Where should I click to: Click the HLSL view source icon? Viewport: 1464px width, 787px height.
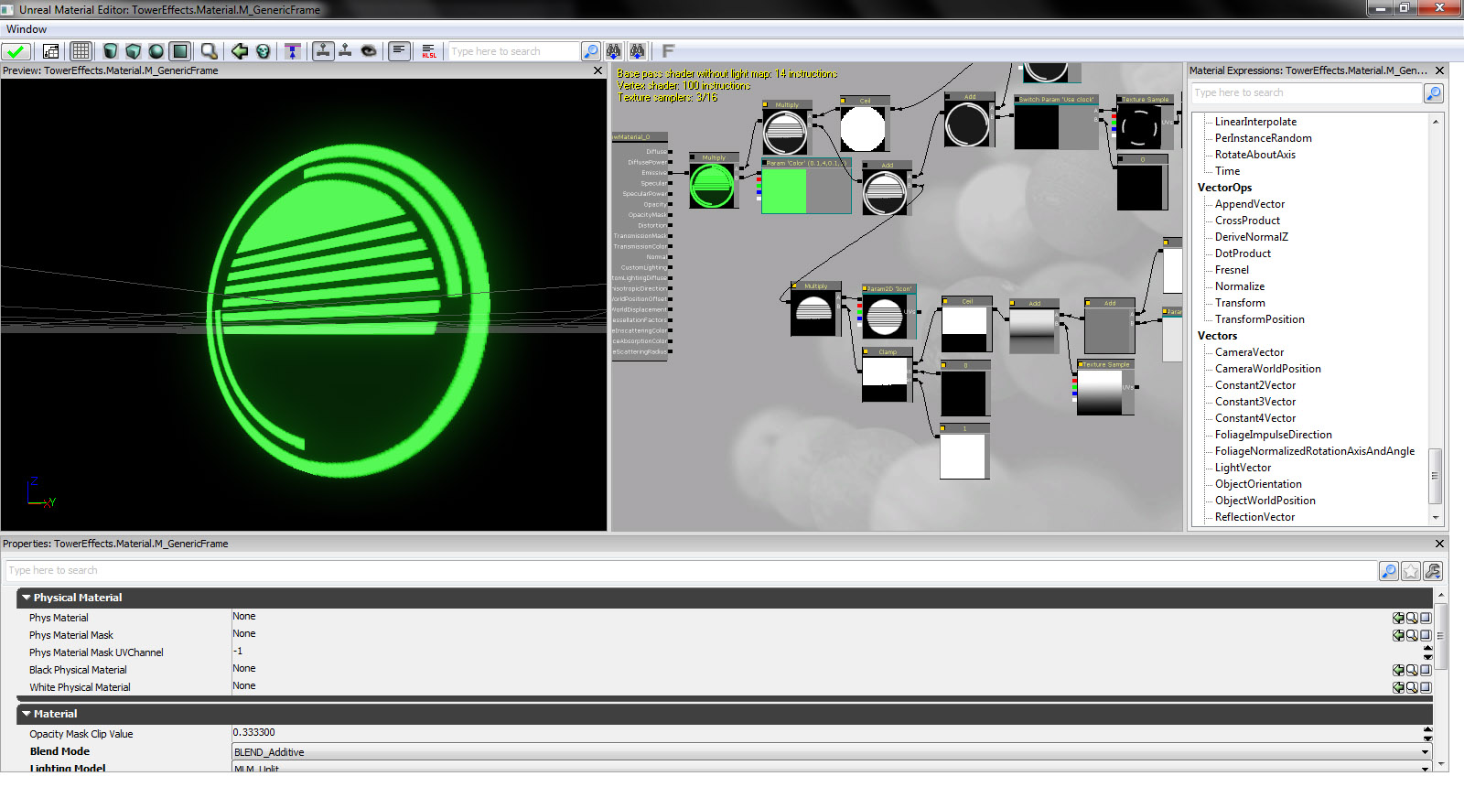tap(429, 51)
